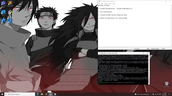Minimize the Notepad window
The height and width of the screenshot is (96, 172).
tap(162, 1)
